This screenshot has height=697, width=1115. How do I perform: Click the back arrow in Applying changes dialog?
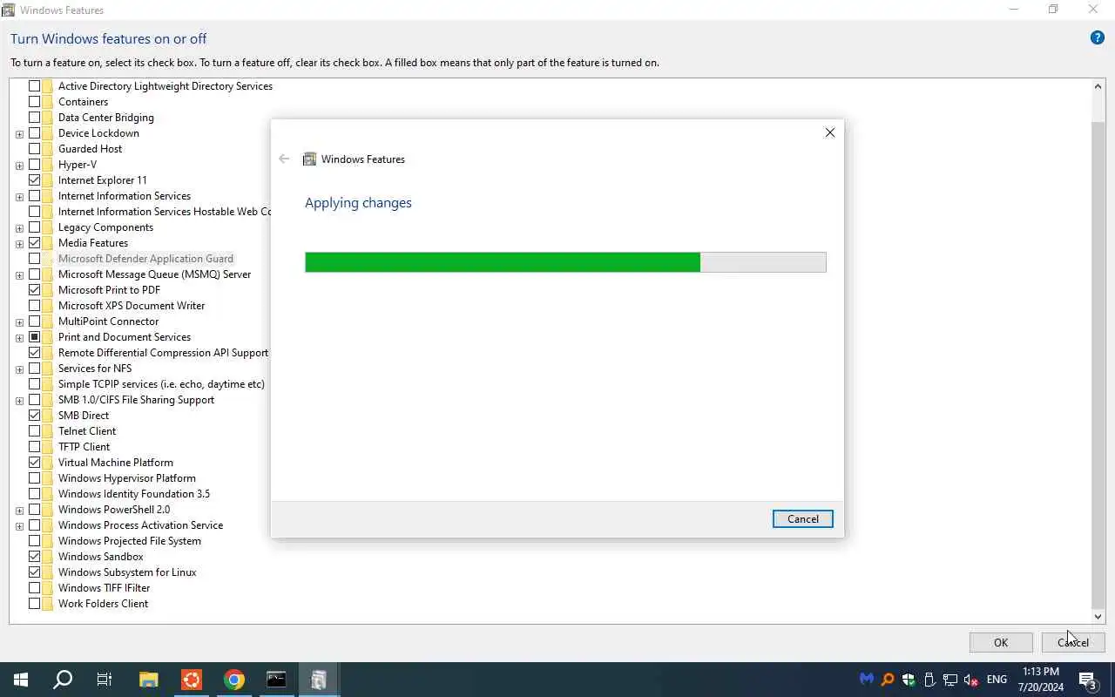284,159
